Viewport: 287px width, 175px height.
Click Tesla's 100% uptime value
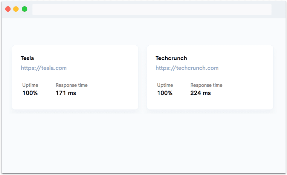[x=30, y=93]
